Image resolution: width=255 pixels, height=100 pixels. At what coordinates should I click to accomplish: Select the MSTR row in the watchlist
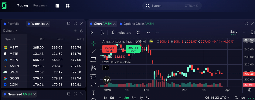pyautogui.click(x=43, y=54)
